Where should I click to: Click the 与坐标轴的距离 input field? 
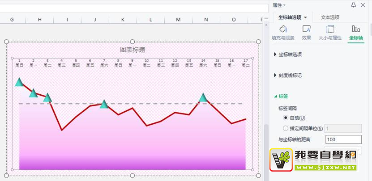(x=343, y=139)
